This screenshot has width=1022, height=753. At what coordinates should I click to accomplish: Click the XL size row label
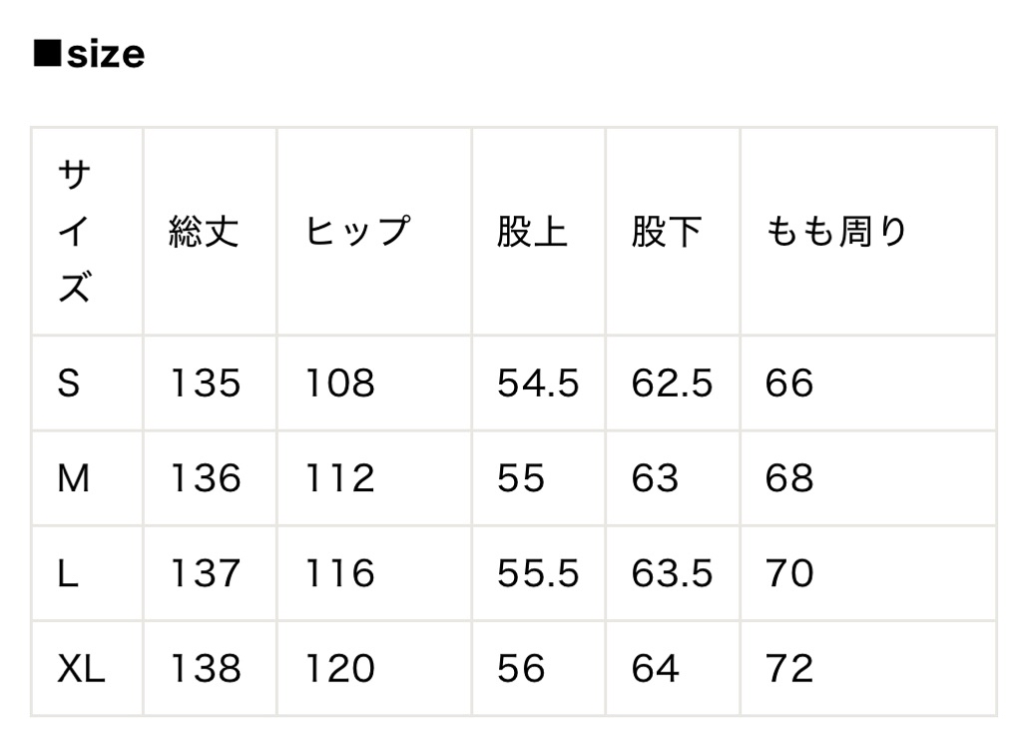coord(81,668)
